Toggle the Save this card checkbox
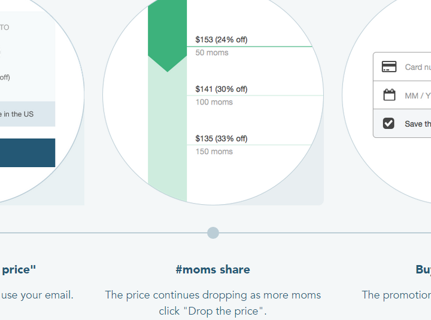 click(x=388, y=124)
